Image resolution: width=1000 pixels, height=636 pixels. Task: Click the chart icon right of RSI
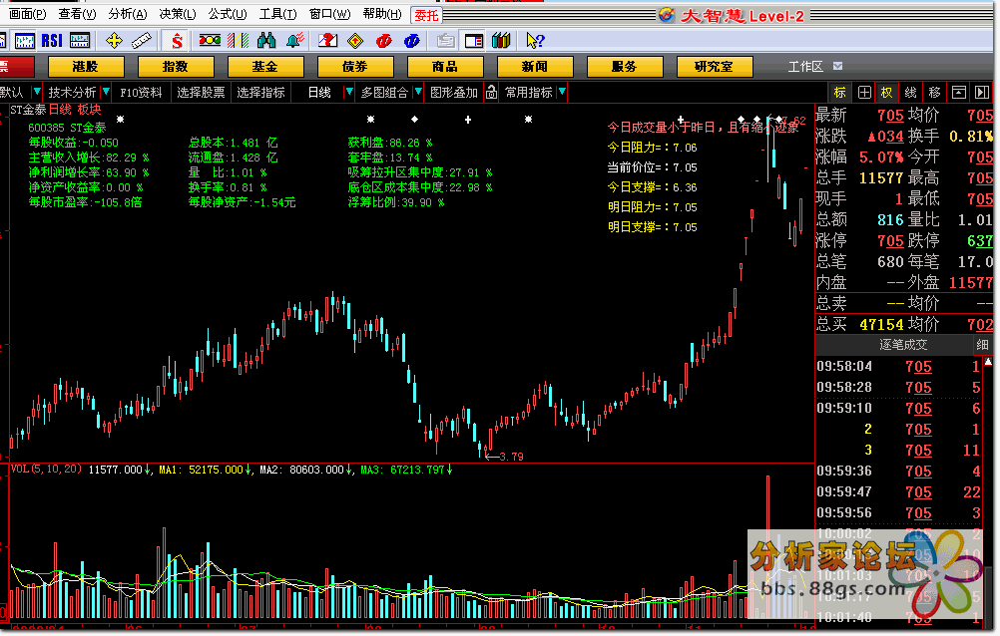80,41
